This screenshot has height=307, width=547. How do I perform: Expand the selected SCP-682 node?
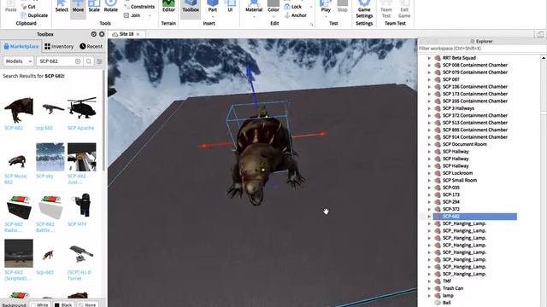(429, 217)
